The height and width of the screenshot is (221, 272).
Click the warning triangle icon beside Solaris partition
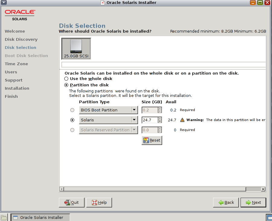coord(182,120)
